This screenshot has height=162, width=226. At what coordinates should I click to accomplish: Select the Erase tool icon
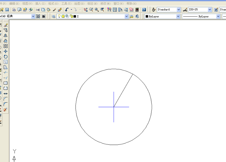click(x=6, y=25)
